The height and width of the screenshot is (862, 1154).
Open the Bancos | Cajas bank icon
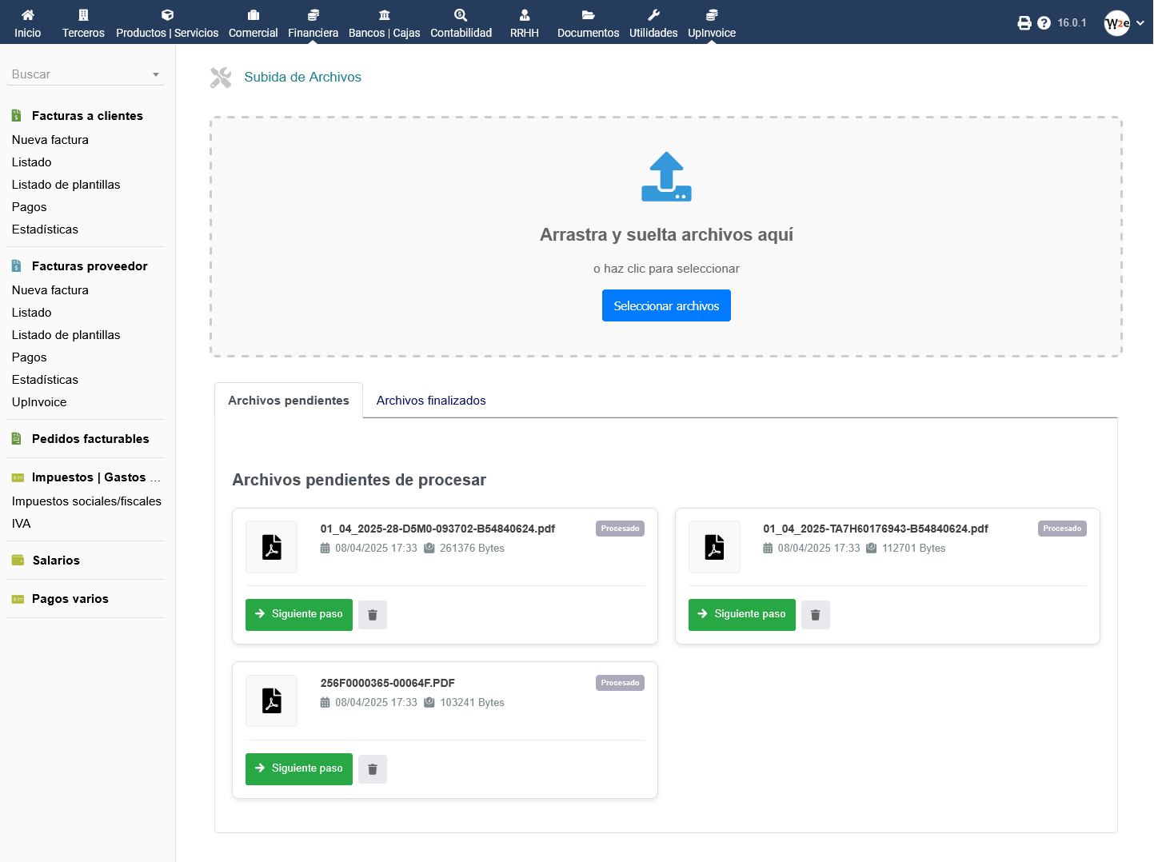tap(385, 14)
